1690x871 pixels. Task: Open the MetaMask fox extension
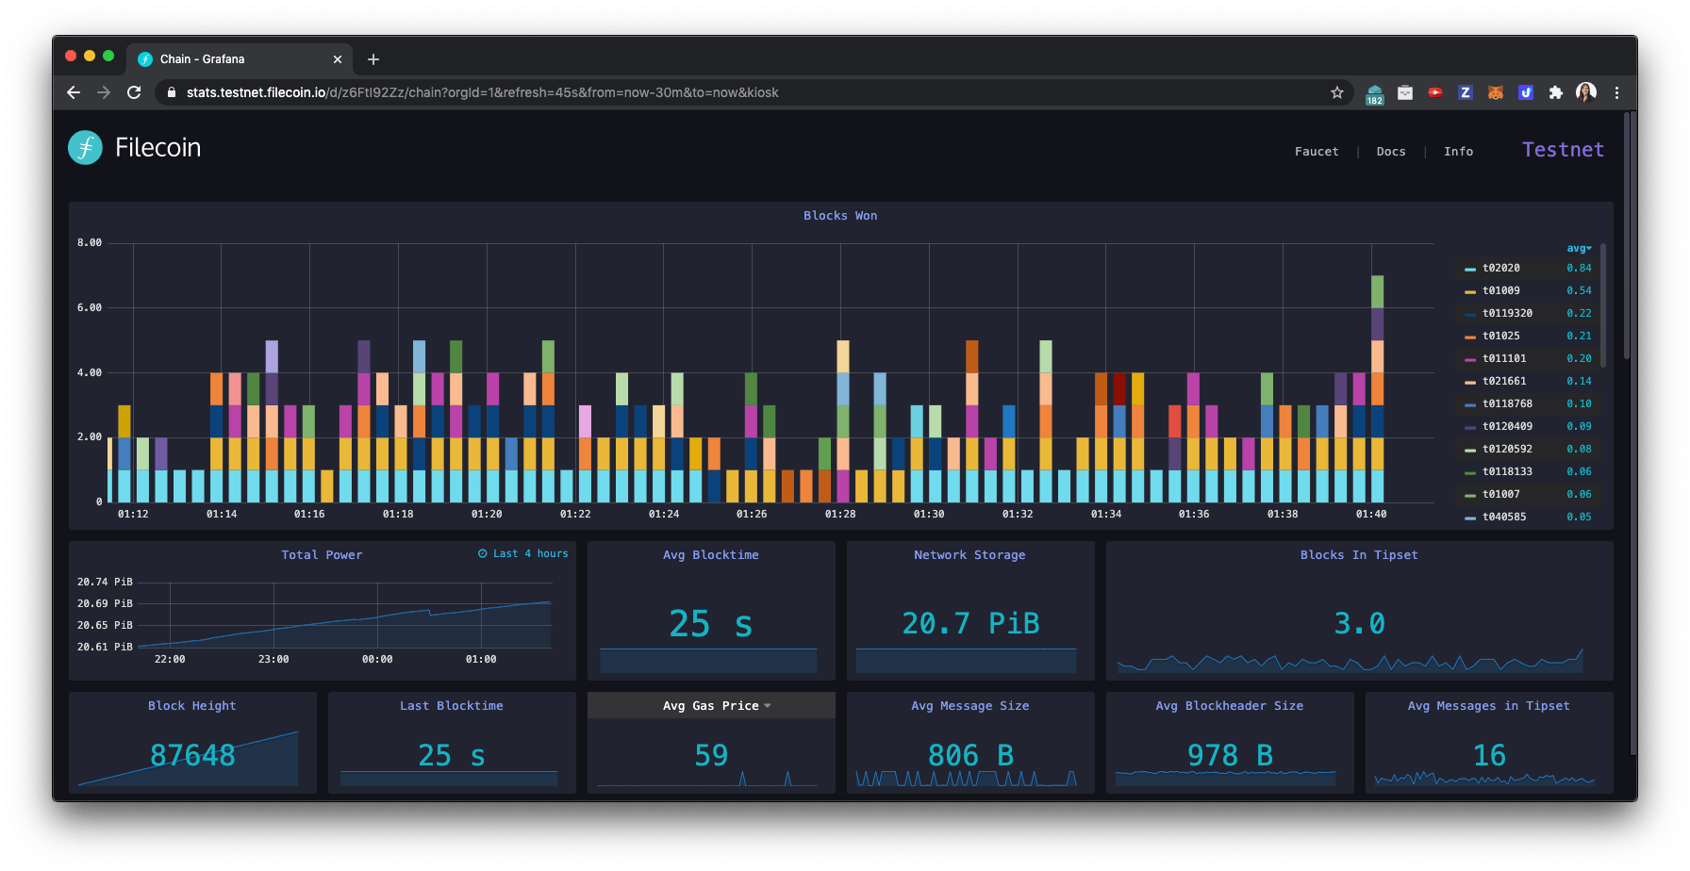click(x=1495, y=92)
